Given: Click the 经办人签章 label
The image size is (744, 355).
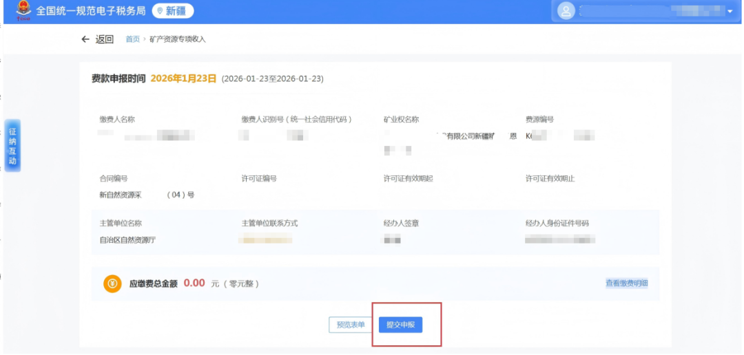Looking at the screenshot, I should click(x=402, y=223).
